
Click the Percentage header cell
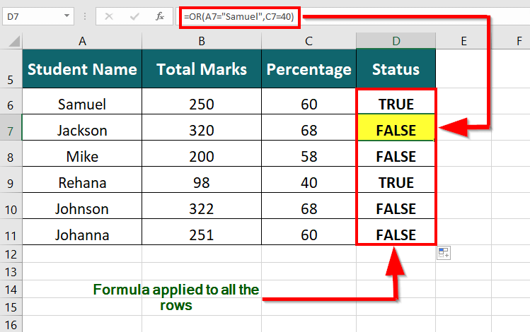pyautogui.click(x=309, y=69)
